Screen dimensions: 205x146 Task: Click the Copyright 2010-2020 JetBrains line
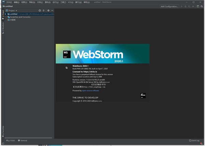pos(87,101)
